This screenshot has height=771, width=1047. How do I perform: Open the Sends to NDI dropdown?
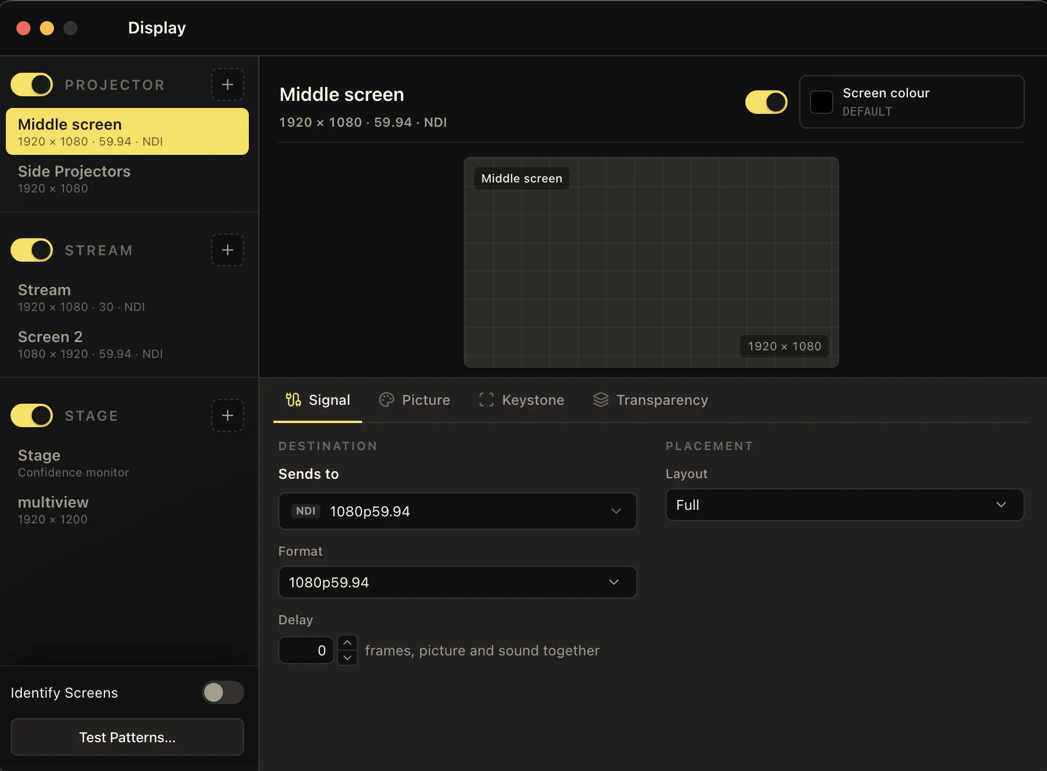coord(458,511)
